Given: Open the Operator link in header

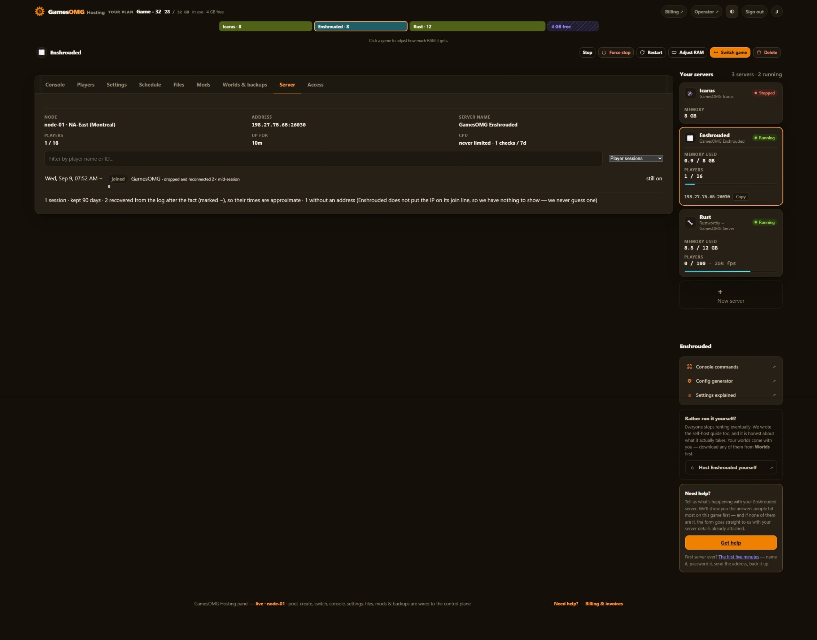Looking at the screenshot, I should (706, 12).
